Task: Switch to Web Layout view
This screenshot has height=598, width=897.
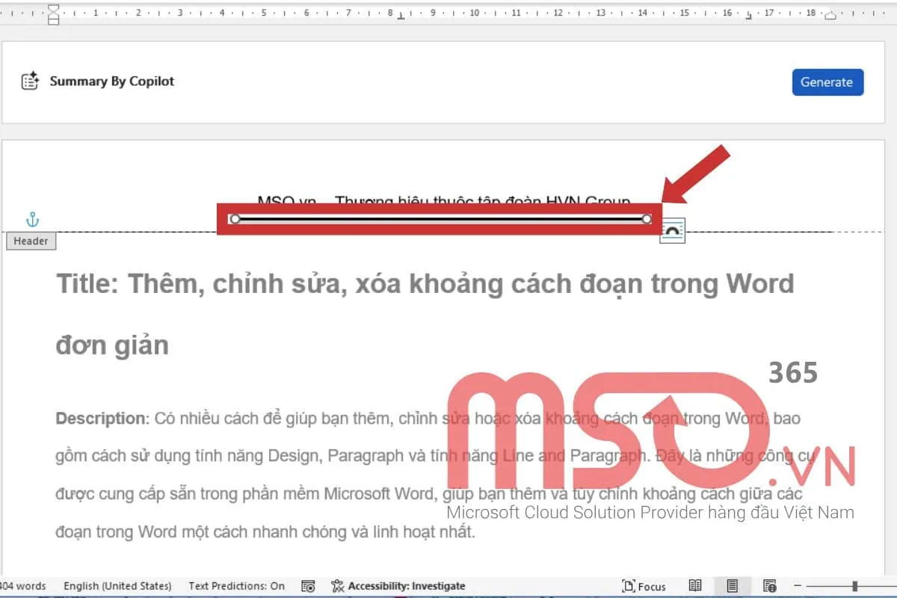Action: (770, 586)
